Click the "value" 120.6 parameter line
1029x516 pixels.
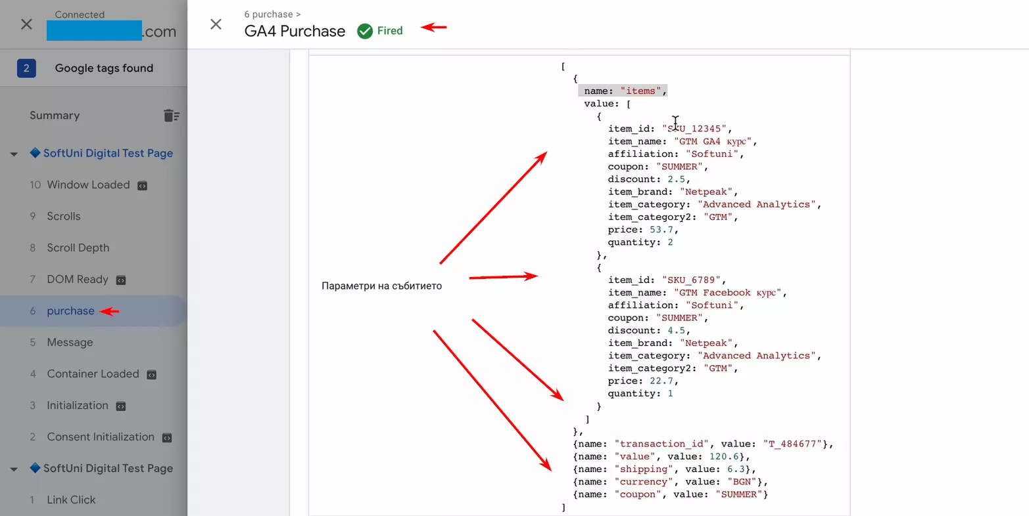(661, 456)
